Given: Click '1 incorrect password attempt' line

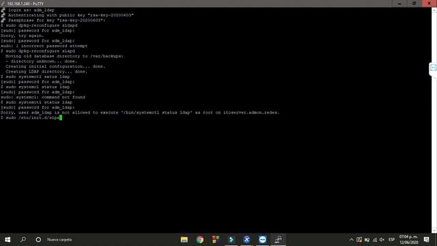Looking at the screenshot, I should pyautogui.click(x=44, y=46).
